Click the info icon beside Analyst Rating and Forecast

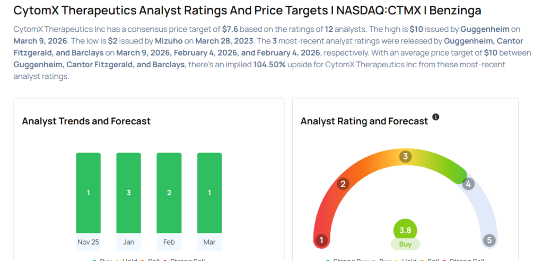(x=436, y=117)
